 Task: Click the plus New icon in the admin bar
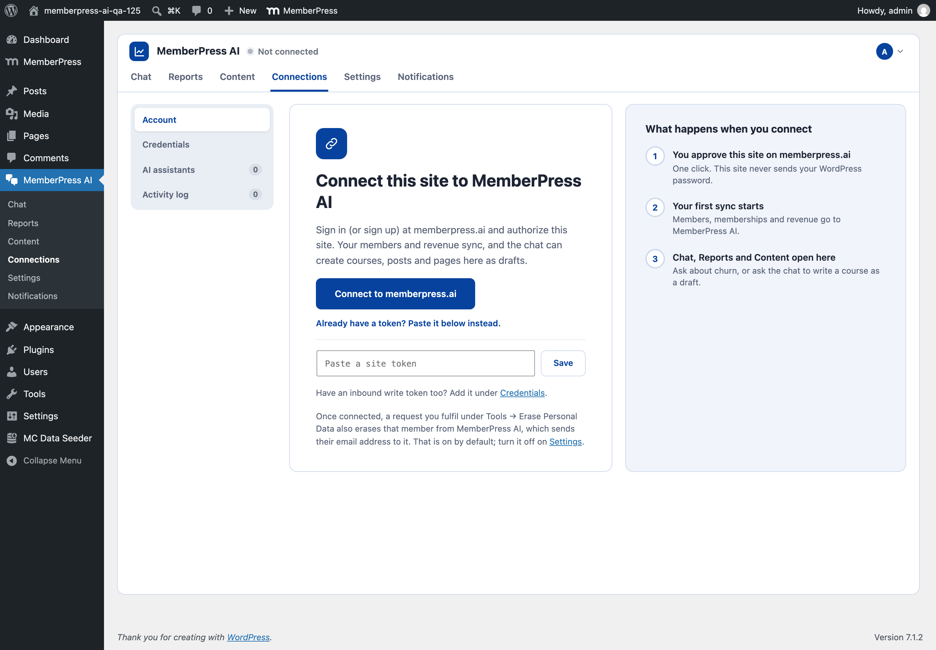click(x=229, y=11)
